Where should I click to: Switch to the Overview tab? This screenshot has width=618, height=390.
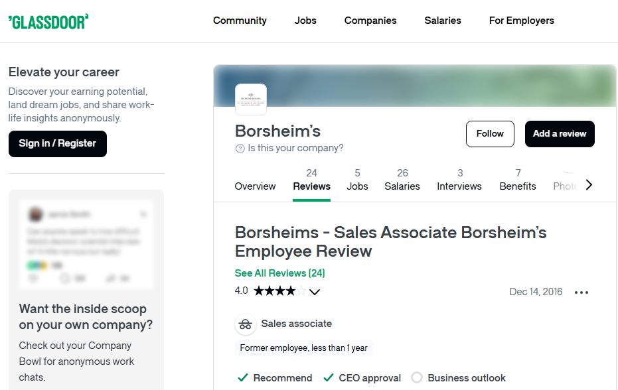[x=255, y=186]
